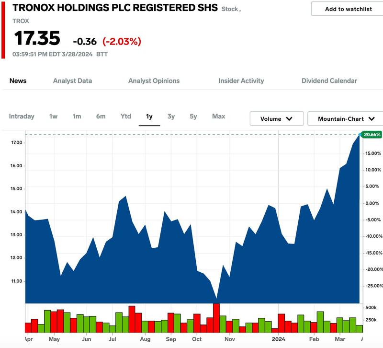The width and height of the screenshot is (383, 348).
Task: Click the 500k volume axis label
Action: click(371, 307)
